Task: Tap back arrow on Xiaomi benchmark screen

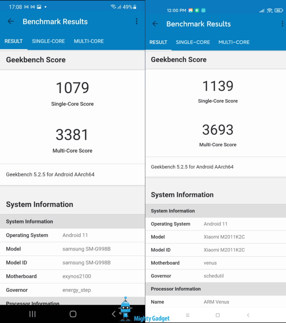Action: [155, 24]
